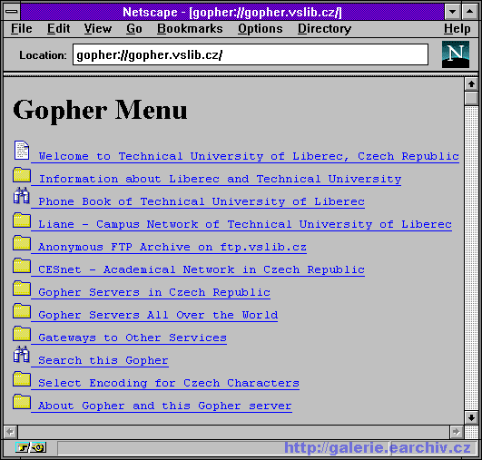
Task: Click the vertical scrollbar thumb
Action: point(471,98)
